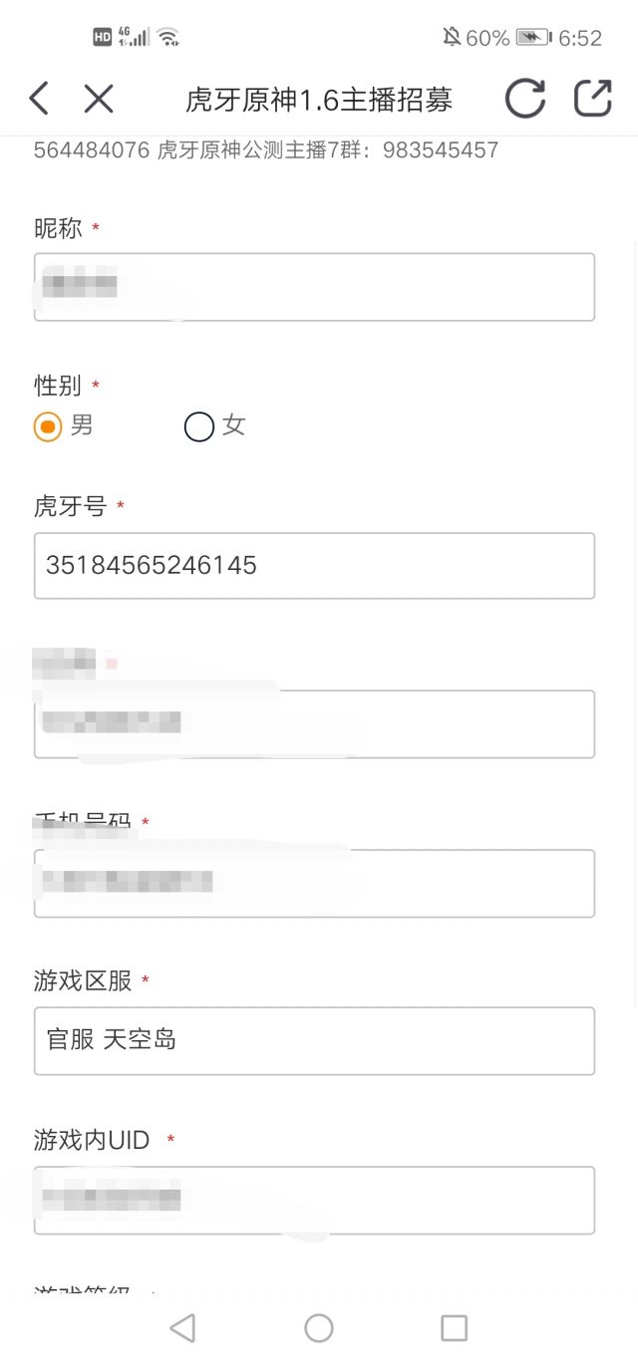The image size is (638, 1363).
Task: Tap the recents square navigation button
Action: click(x=454, y=1328)
